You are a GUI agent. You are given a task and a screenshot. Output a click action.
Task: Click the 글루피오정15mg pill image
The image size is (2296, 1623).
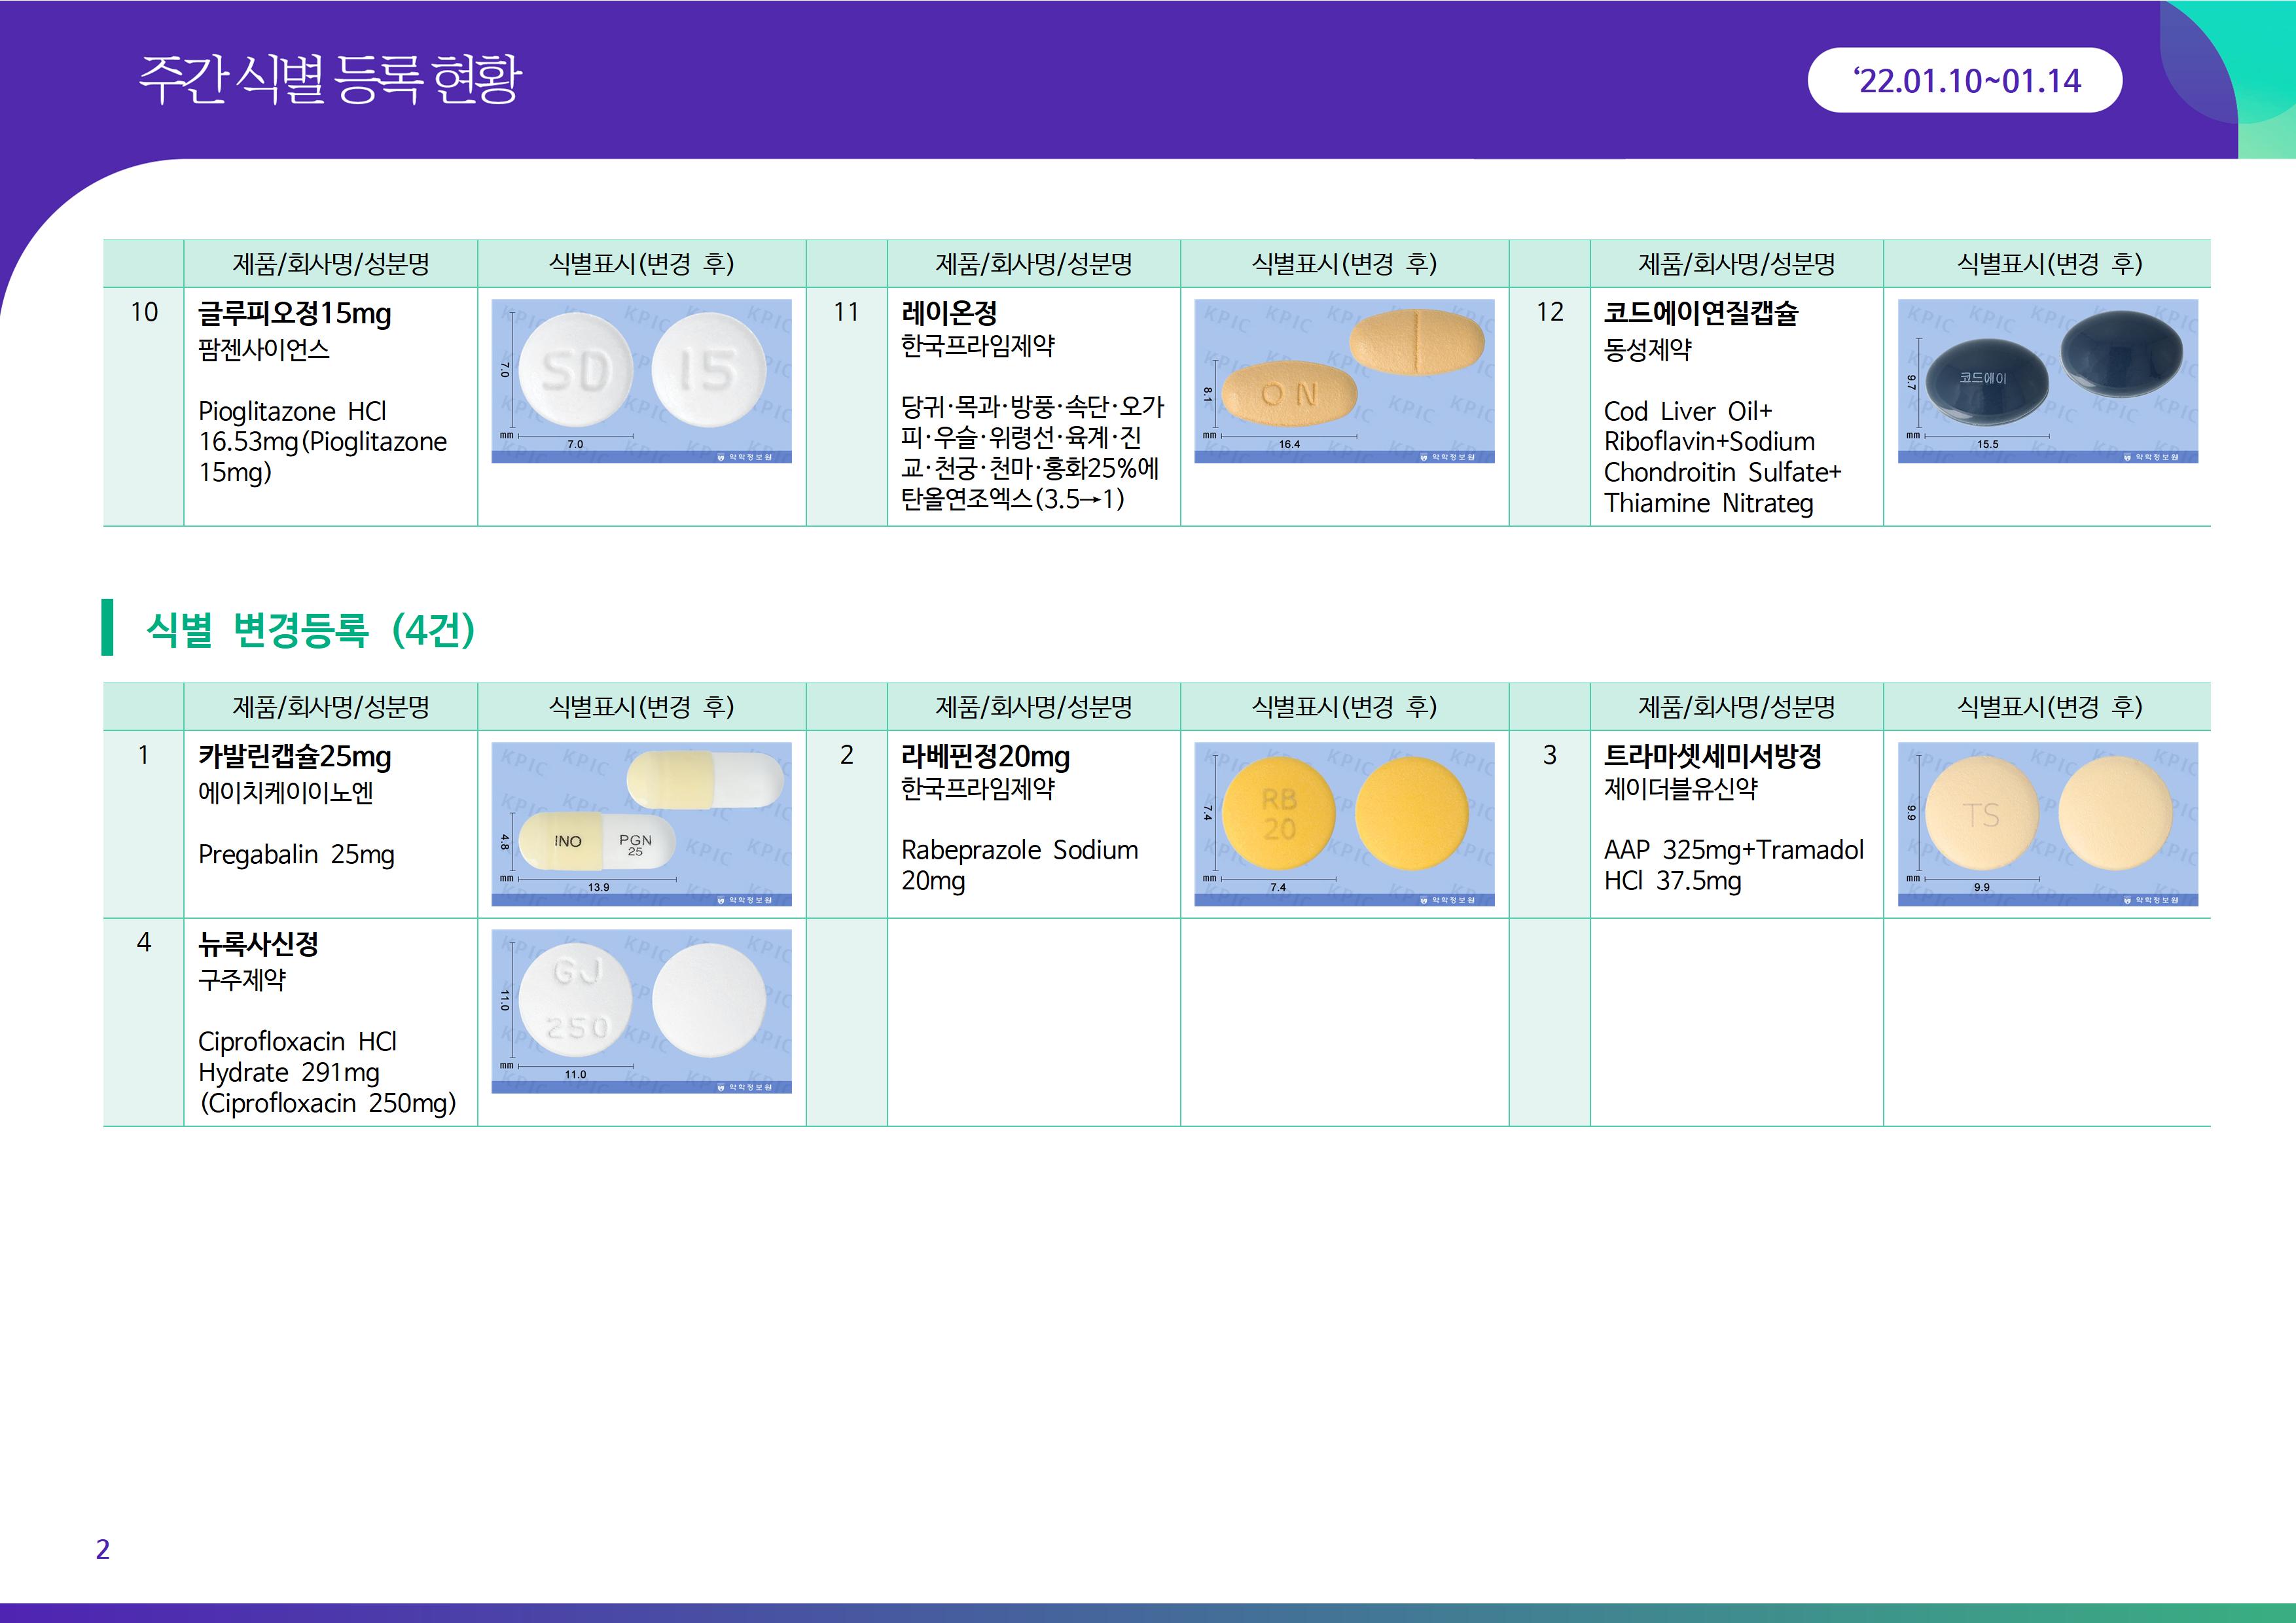pos(641,381)
